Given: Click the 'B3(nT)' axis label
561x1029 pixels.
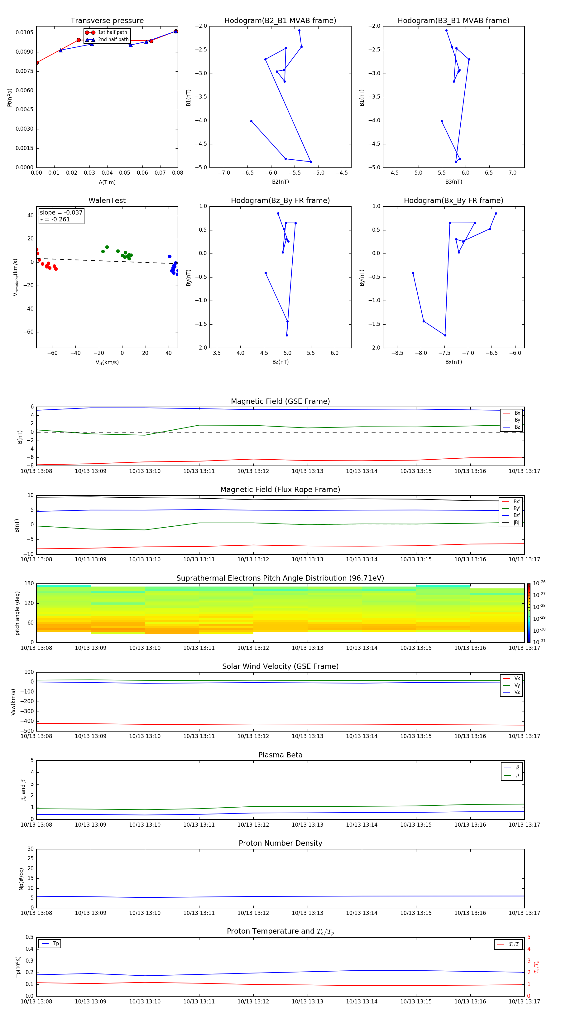Looking at the screenshot, I should pyautogui.click(x=453, y=182).
